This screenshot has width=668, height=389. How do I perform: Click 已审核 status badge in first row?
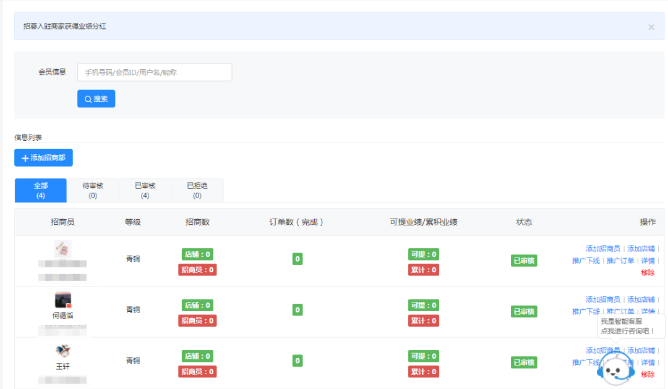click(x=524, y=261)
